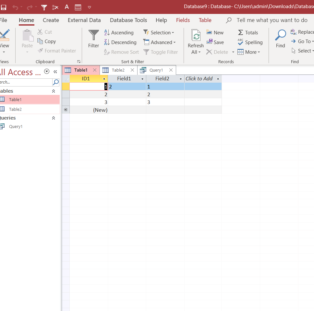Viewport: 314px width, 311px height.
Task: Collapse the Tables group
Action: pyautogui.click(x=54, y=91)
